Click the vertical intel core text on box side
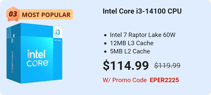This screenshot has width=211, height=95. pyautogui.click(x=12, y=62)
